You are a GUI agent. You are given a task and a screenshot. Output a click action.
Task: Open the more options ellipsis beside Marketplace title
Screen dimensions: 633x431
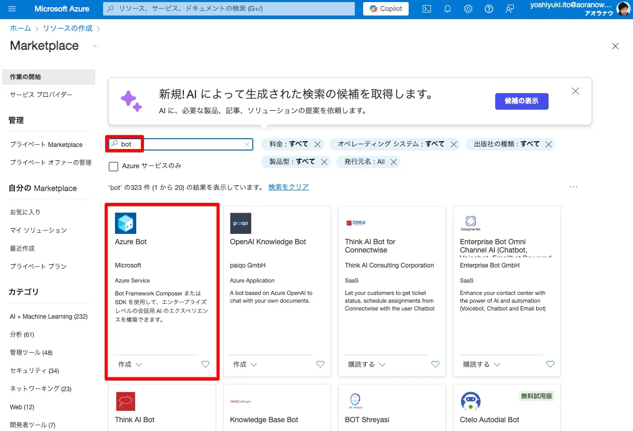coord(95,46)
